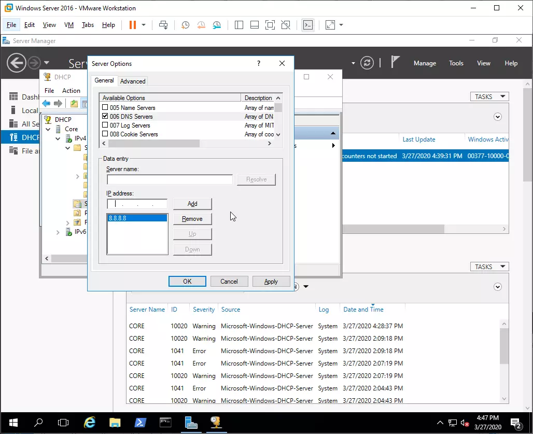Pause the virtual machine
Screen dimensions: 533x434
pos(133,25)
